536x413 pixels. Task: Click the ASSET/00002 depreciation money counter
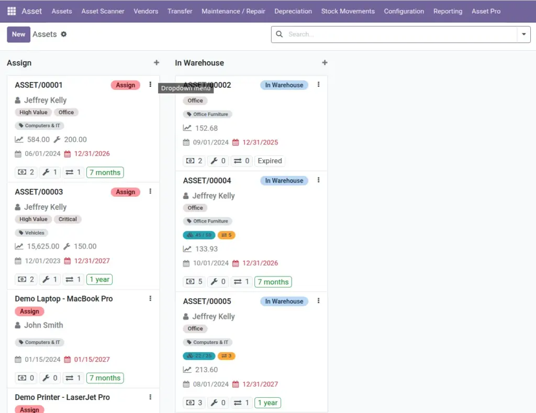[x=194, y=161]
